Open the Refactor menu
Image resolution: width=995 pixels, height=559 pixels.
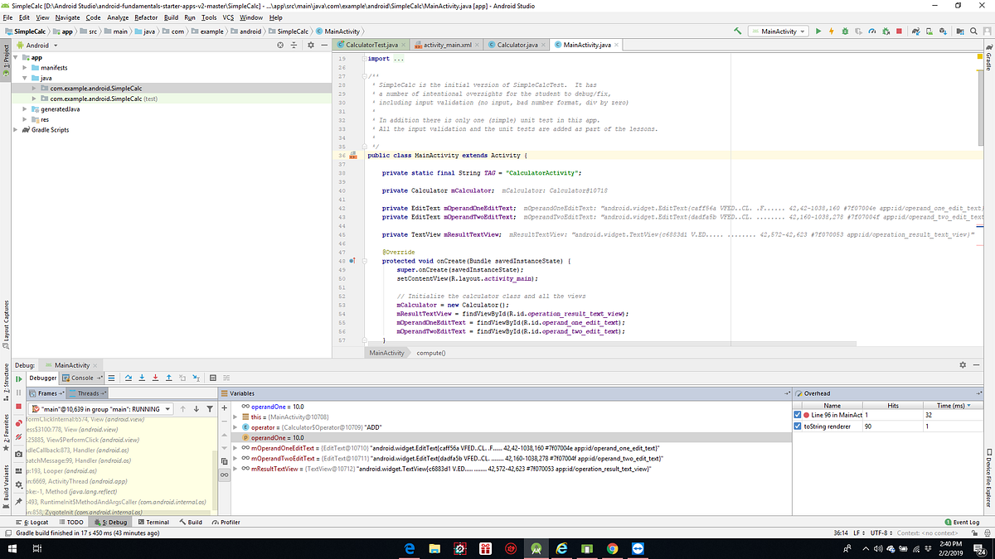point(146,17)
